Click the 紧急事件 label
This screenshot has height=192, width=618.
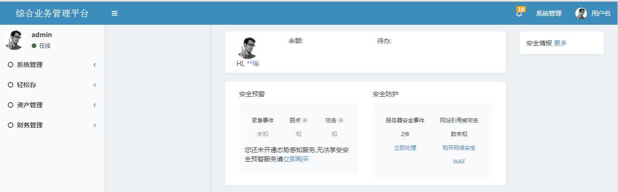[x=263, y=121]
